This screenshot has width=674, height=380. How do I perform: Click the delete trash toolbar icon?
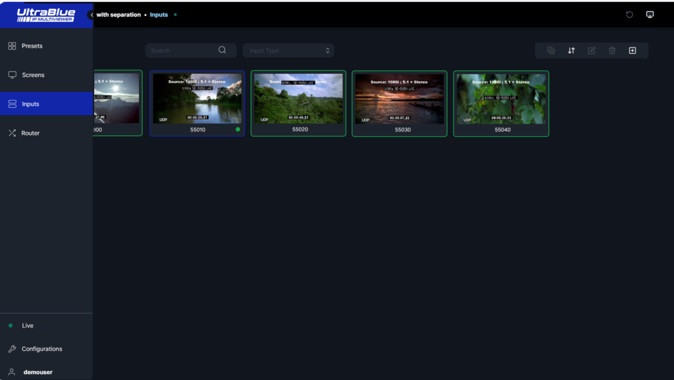tap(612, 50)
